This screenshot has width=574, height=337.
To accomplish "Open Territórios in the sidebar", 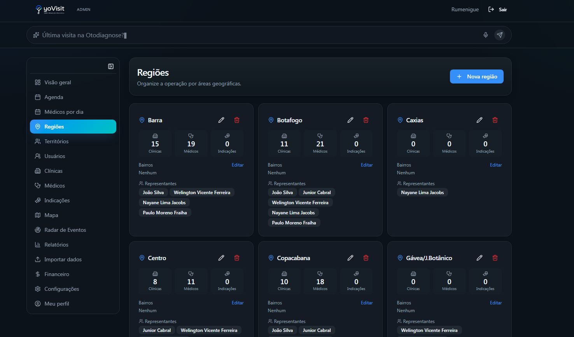I will pos(73,141).
